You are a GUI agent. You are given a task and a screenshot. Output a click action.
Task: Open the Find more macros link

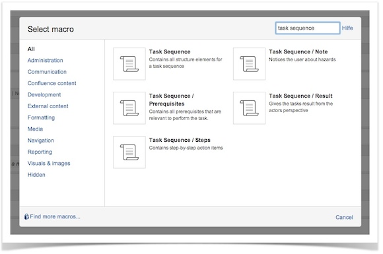(55, 216)
